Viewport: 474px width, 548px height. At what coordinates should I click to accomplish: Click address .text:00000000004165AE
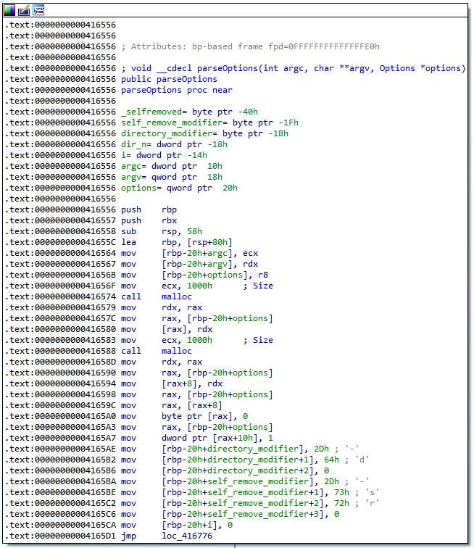coord(60,449)
